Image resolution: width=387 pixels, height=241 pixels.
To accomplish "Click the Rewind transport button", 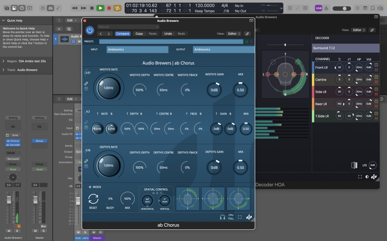I will [x=74, y=8].
